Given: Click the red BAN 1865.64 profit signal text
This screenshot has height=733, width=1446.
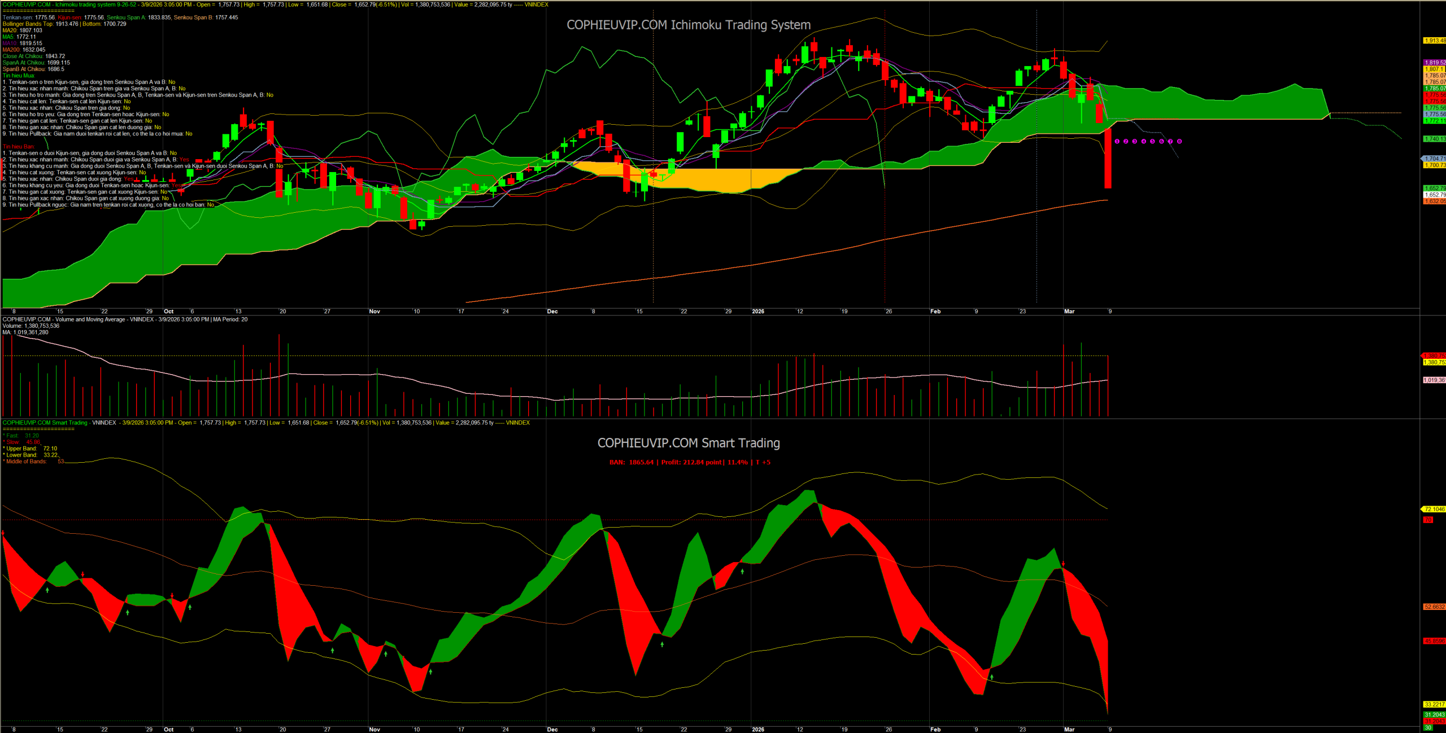Looking at the screenshot, I should pyautogui.click(x=689, y=462).
